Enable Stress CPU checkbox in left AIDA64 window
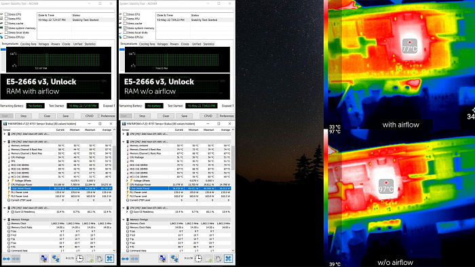This screenshot has width=475, height=267. (6, 14)
